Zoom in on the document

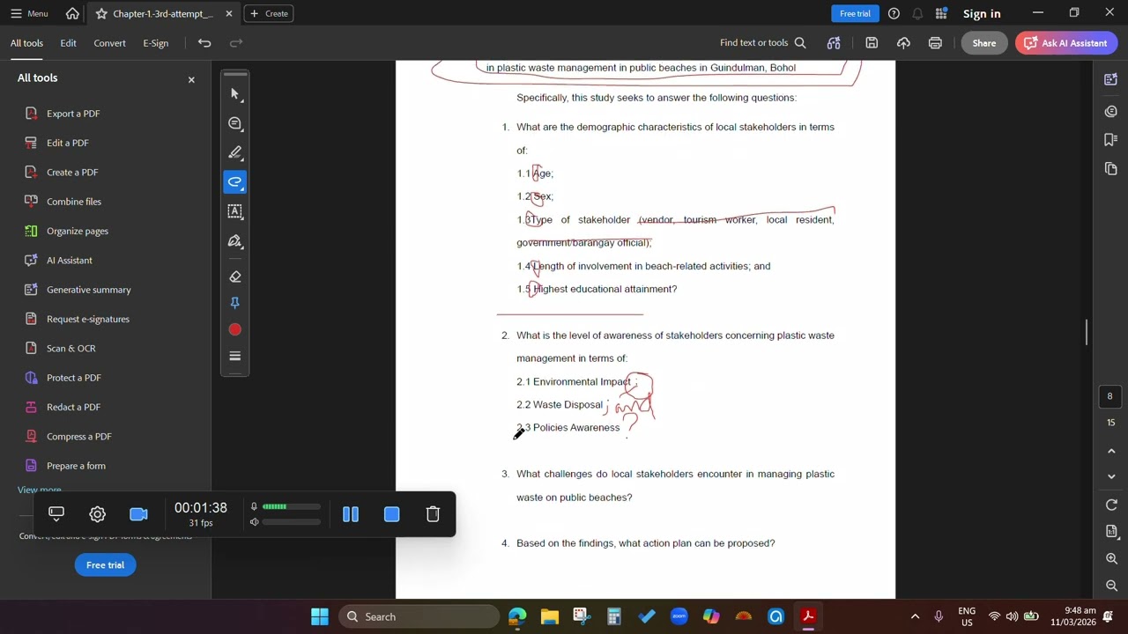1111,559
